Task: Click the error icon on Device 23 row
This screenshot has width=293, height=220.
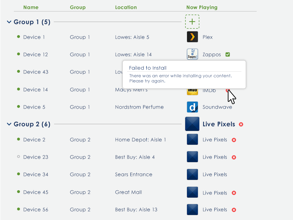Action: pyautogui.click(x=234, y=157)
